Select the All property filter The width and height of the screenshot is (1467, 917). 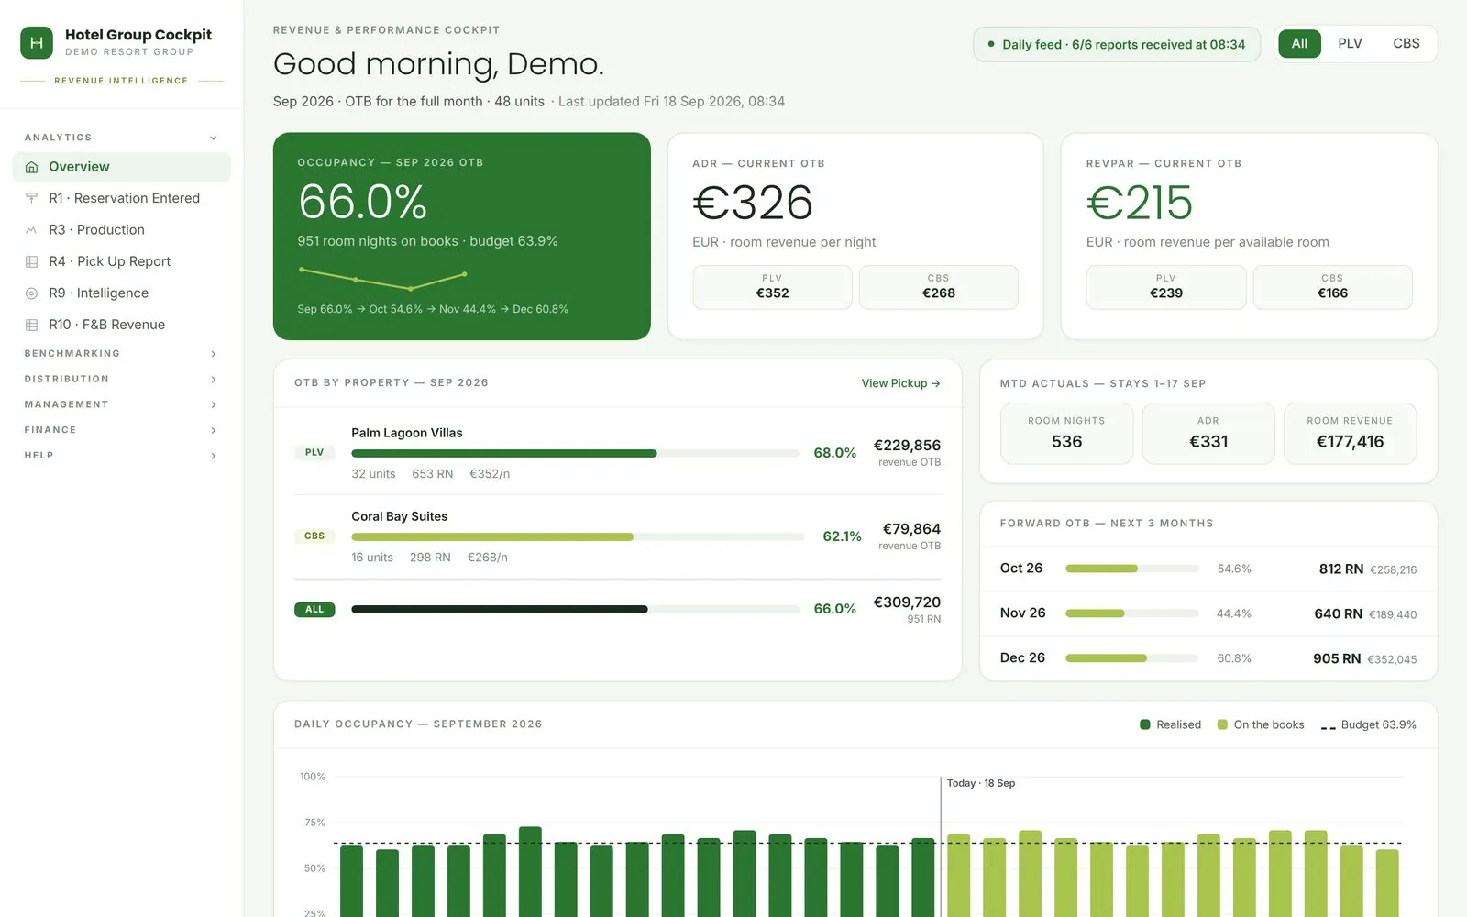1299,43
